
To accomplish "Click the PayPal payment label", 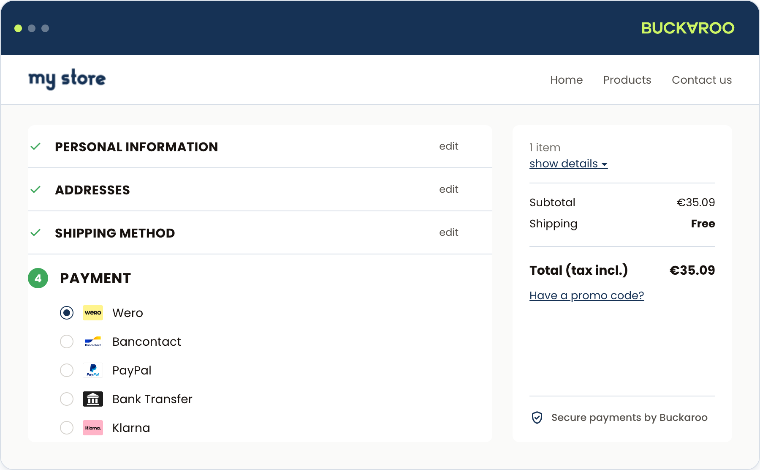I will coord(132,371).
